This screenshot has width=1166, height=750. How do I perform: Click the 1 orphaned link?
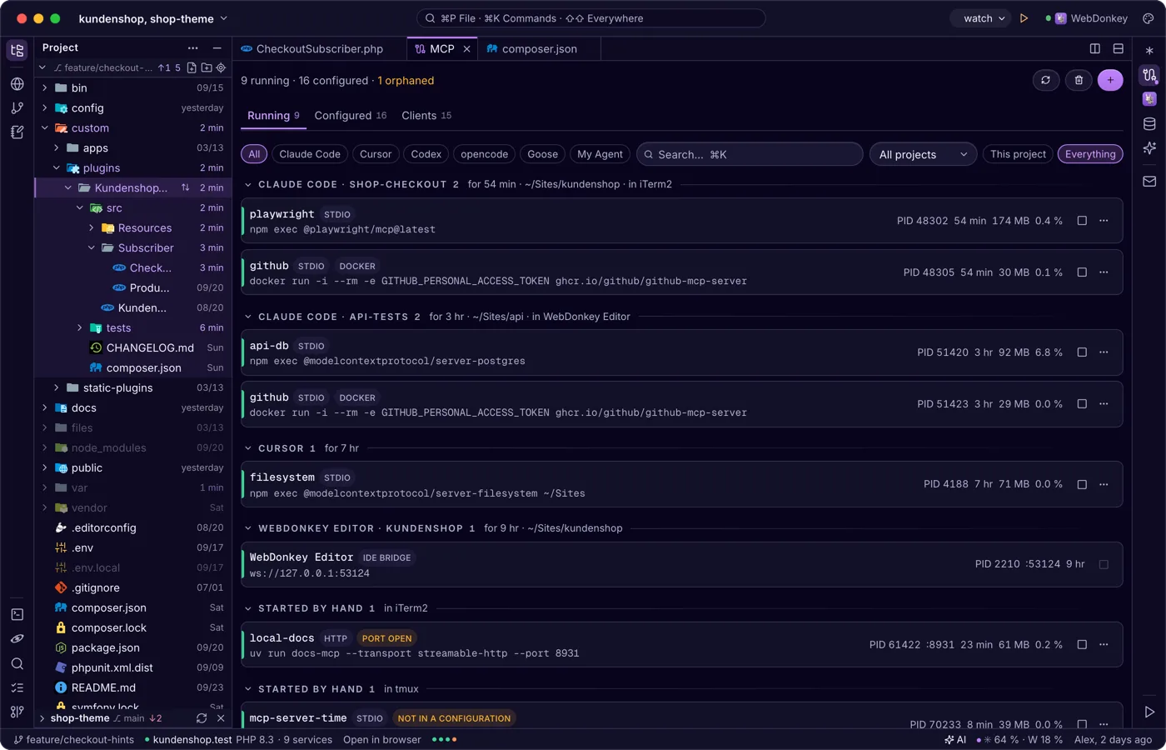(x=406, y=81)
